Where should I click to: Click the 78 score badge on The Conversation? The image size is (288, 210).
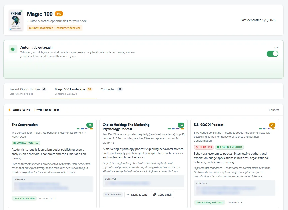tap(90, 125)
